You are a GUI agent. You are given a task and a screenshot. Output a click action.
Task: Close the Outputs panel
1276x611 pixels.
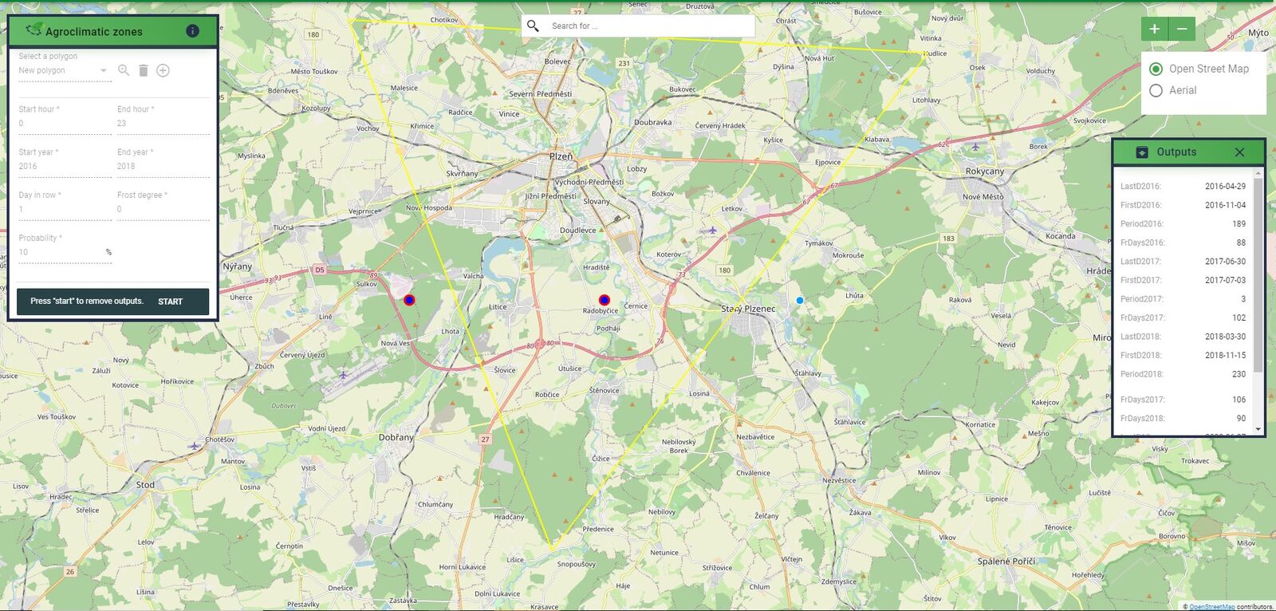(x=1239, y=152)
